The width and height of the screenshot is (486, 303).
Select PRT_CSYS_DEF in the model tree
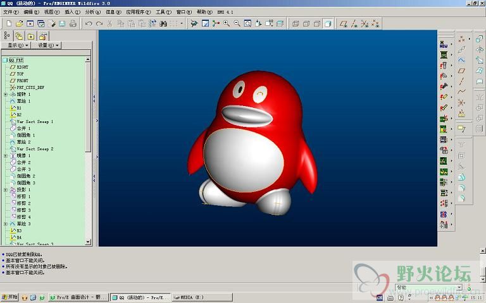30,88
